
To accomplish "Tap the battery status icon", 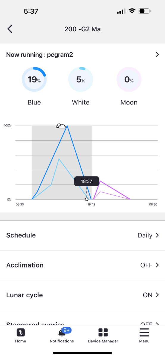I will [145, 11].
